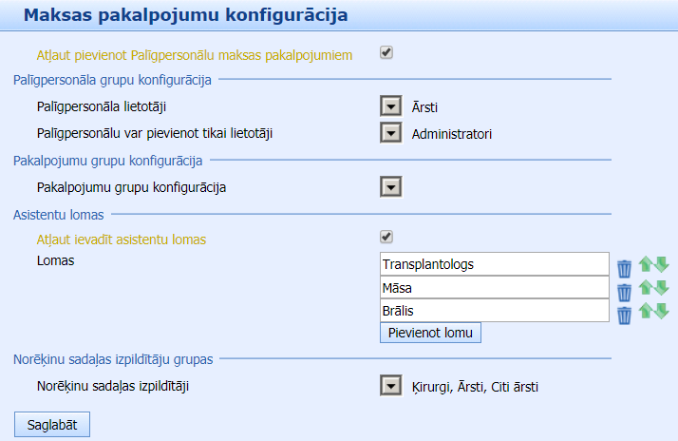Open the 'Palīgpersonāla lietotāji' dropdown
678x441 pixels.
pyautogui.click(x=390, y=106)
